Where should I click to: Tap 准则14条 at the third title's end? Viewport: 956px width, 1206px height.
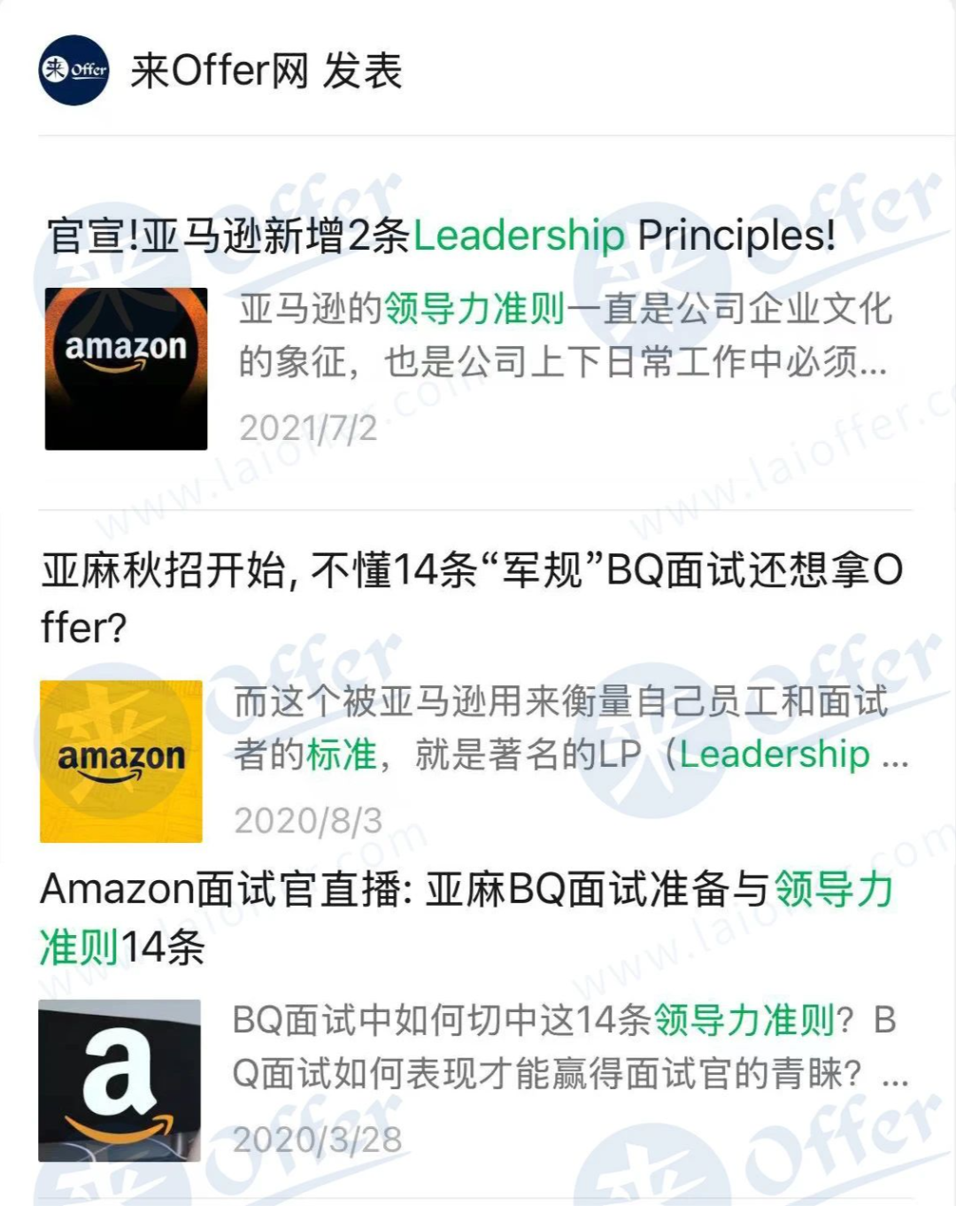click(x=122, y=947)
